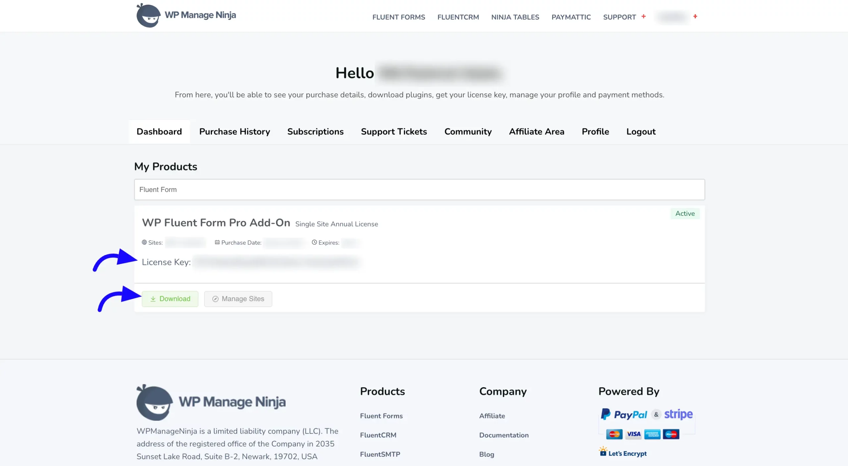Focus the Fluent Form product search field
This screenshot has height=466, width=848.
[419, 189]
